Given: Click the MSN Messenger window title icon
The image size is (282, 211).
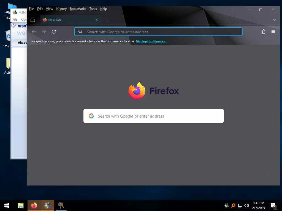Looking at the screenshot, I should tap(15, 12).
